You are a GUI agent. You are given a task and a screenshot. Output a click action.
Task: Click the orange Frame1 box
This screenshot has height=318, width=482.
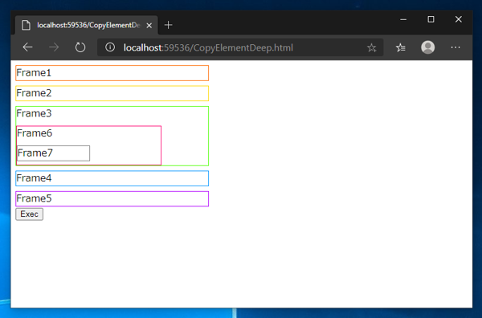coord(112,73)
